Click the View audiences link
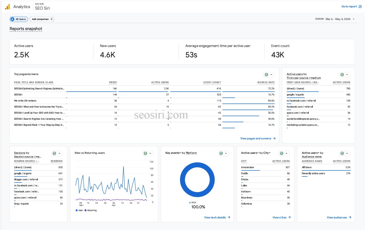Viewport: 365px width, 230px height. (339, 217)
